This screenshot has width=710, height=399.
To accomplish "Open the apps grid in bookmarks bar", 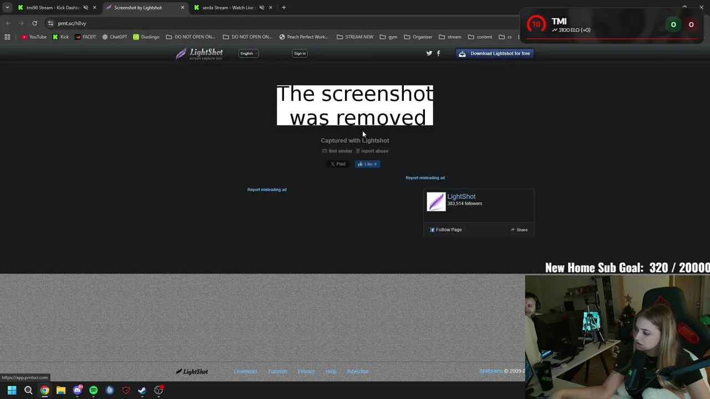I will coord(7,37).
